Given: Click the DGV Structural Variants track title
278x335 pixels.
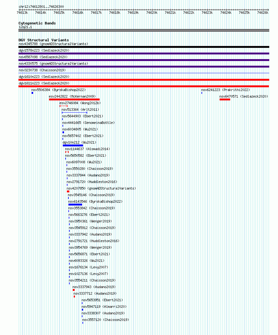Looking at the screenshot, I should 44,40.
